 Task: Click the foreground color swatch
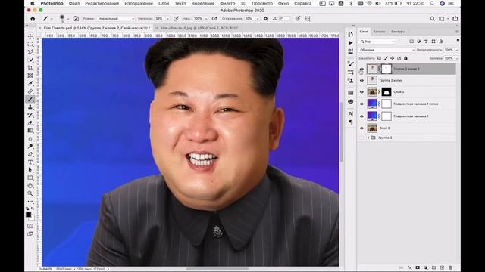[x=29, y=215]
